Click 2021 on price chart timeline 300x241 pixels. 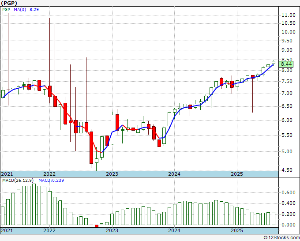(x=7, y=174)
